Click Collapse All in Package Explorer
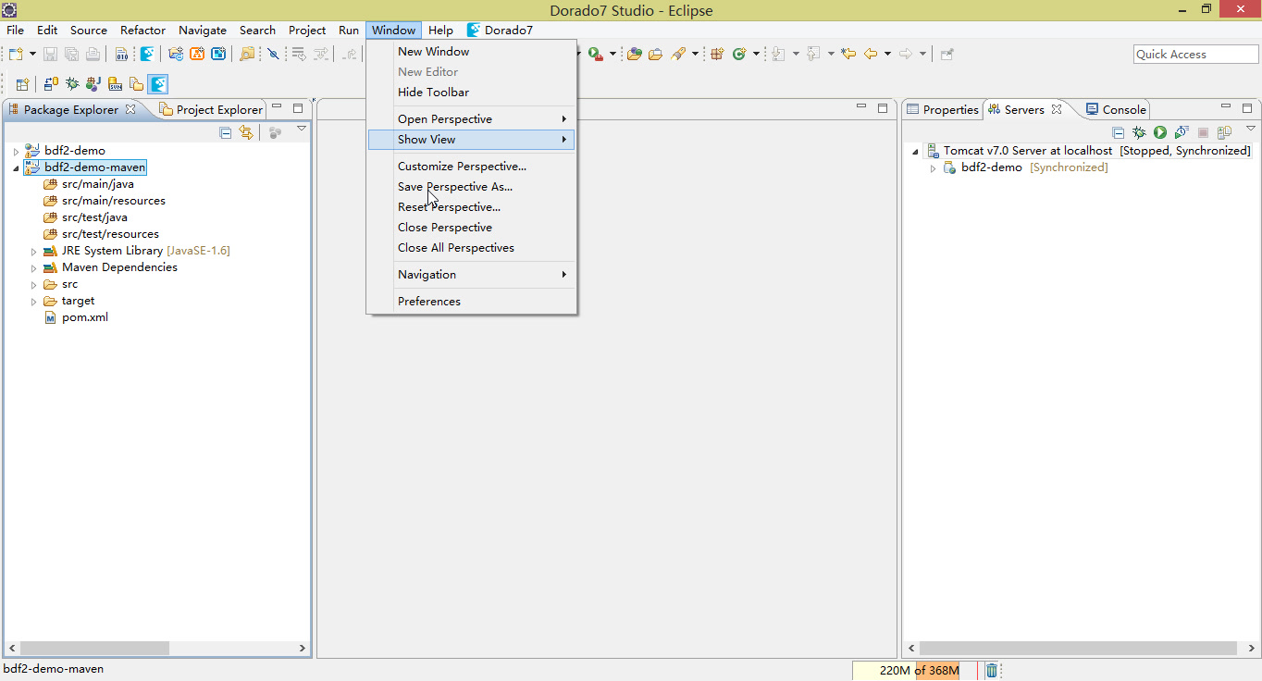Viewport: 1262px width, 681px height. (x=225, y=132)
